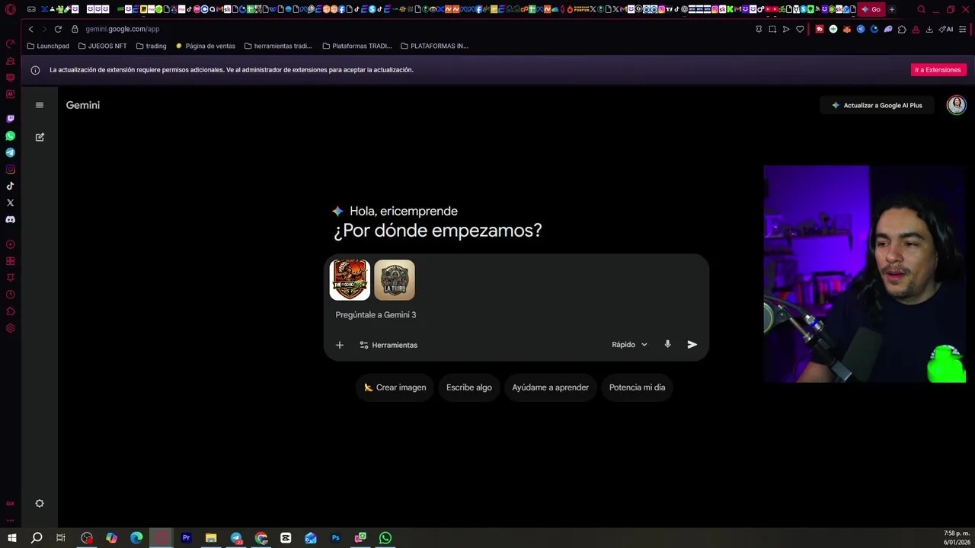Open the extensions cube icon

902,29
